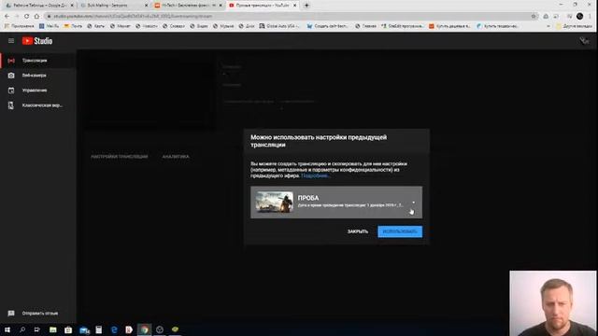
Task: Click the webcam overlay of the presenter
Action: coord(553,303)
